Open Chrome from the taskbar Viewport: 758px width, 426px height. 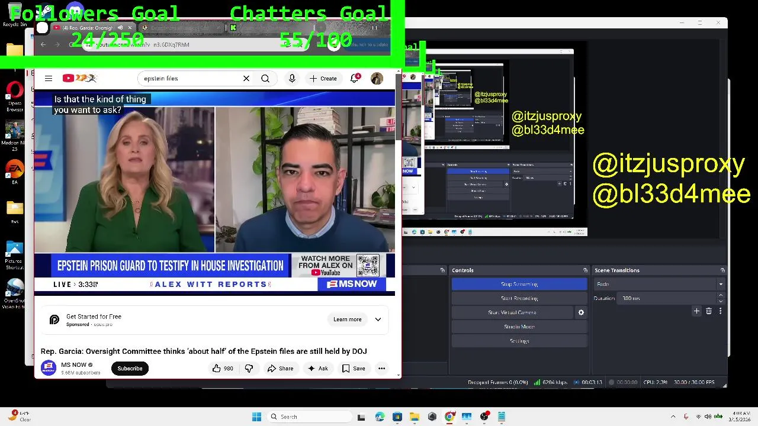point(449,417)
